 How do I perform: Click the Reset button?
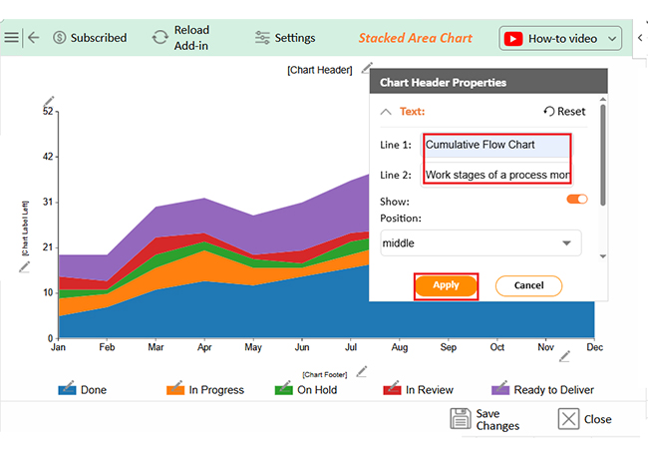coord(564,112)
